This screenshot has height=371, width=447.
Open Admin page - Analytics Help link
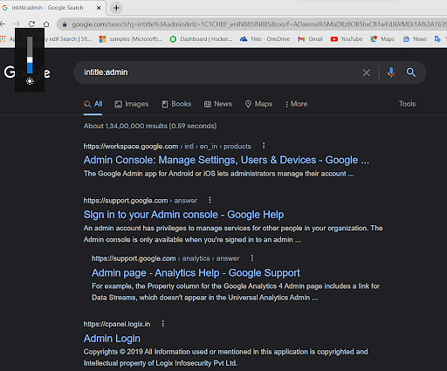point(196,273)
